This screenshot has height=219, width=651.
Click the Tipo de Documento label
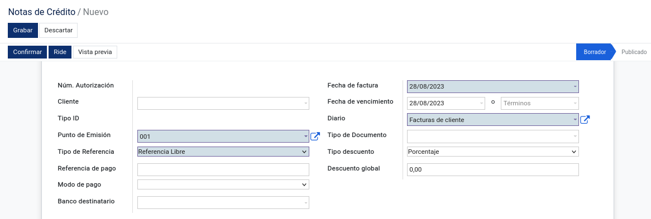[x=357, y=135]
